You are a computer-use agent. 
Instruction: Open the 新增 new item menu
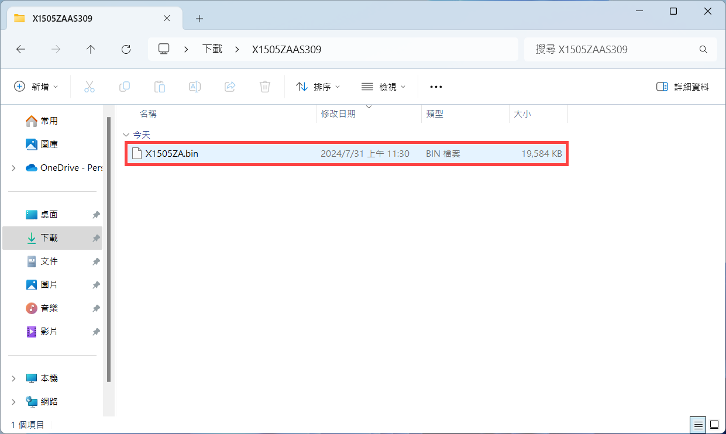coord(36,86)
